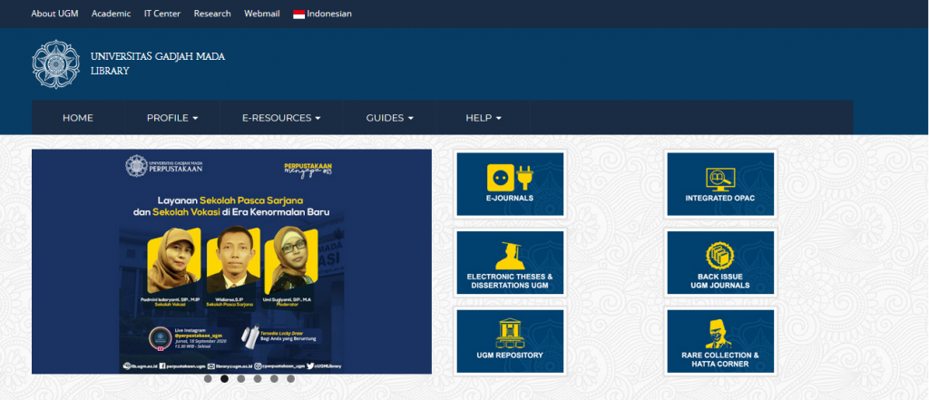Click the Perpustakaan emblem inside the banner
This screenshot has height=400, width=929.
136,166
